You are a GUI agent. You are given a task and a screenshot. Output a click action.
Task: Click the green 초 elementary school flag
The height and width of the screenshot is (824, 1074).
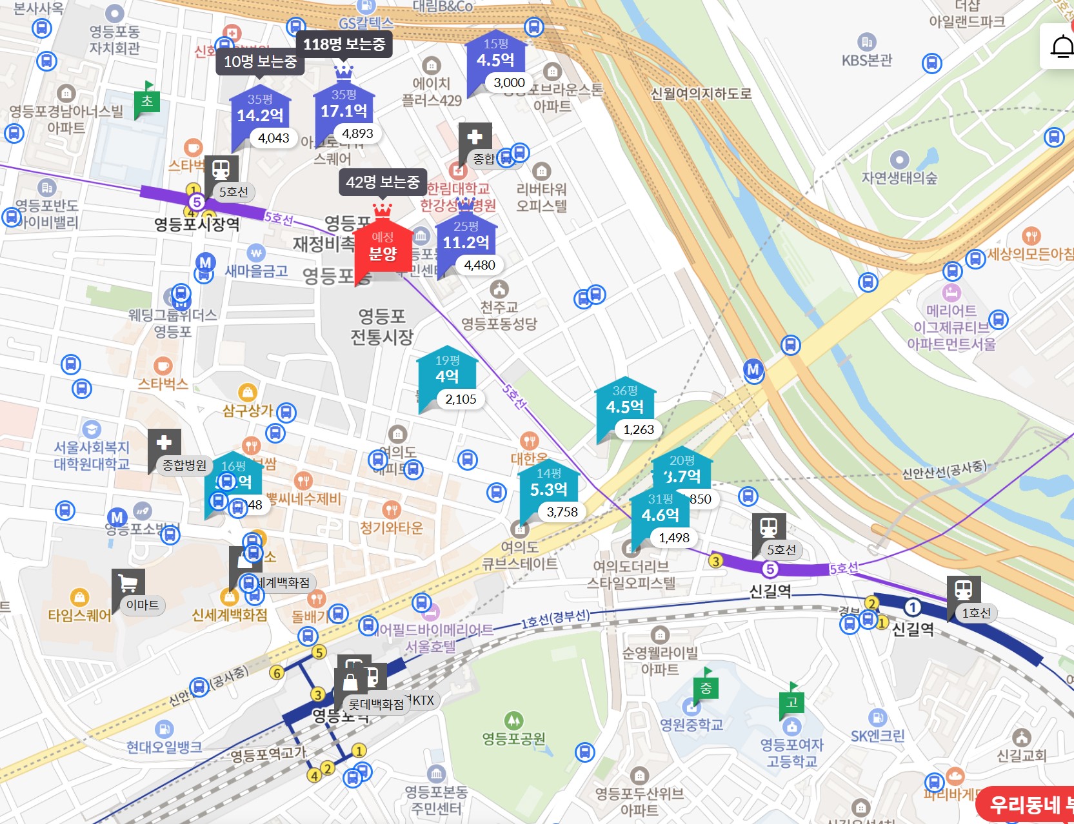147,100
